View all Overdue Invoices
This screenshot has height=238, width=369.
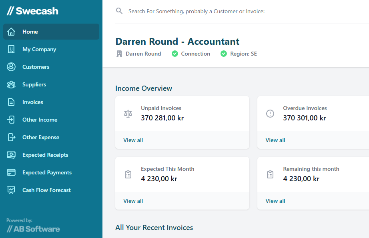pos(275,140)
